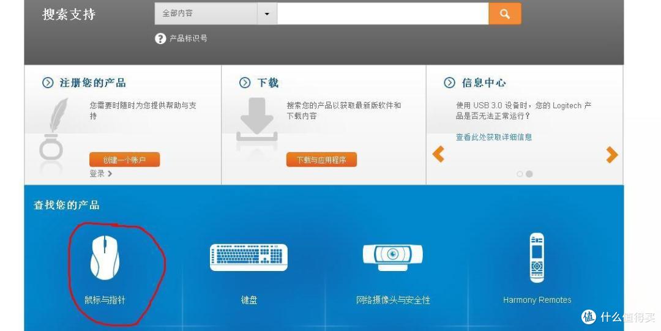Click the keyboard product icon
Viewport: 661px width, 331px height.
(x=248, y=257)
